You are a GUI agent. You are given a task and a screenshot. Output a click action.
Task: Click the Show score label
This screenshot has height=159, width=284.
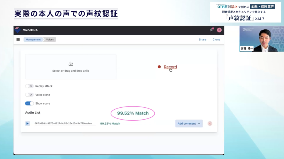pos(42,103)
